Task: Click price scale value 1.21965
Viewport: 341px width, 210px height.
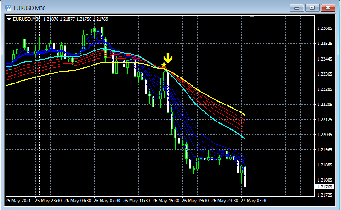Action: point(325,149)
